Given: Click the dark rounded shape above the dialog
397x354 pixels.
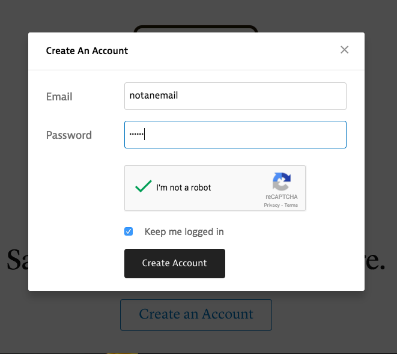Looking at the screenshot, I should pyautogui.click(x=196, y=29).
